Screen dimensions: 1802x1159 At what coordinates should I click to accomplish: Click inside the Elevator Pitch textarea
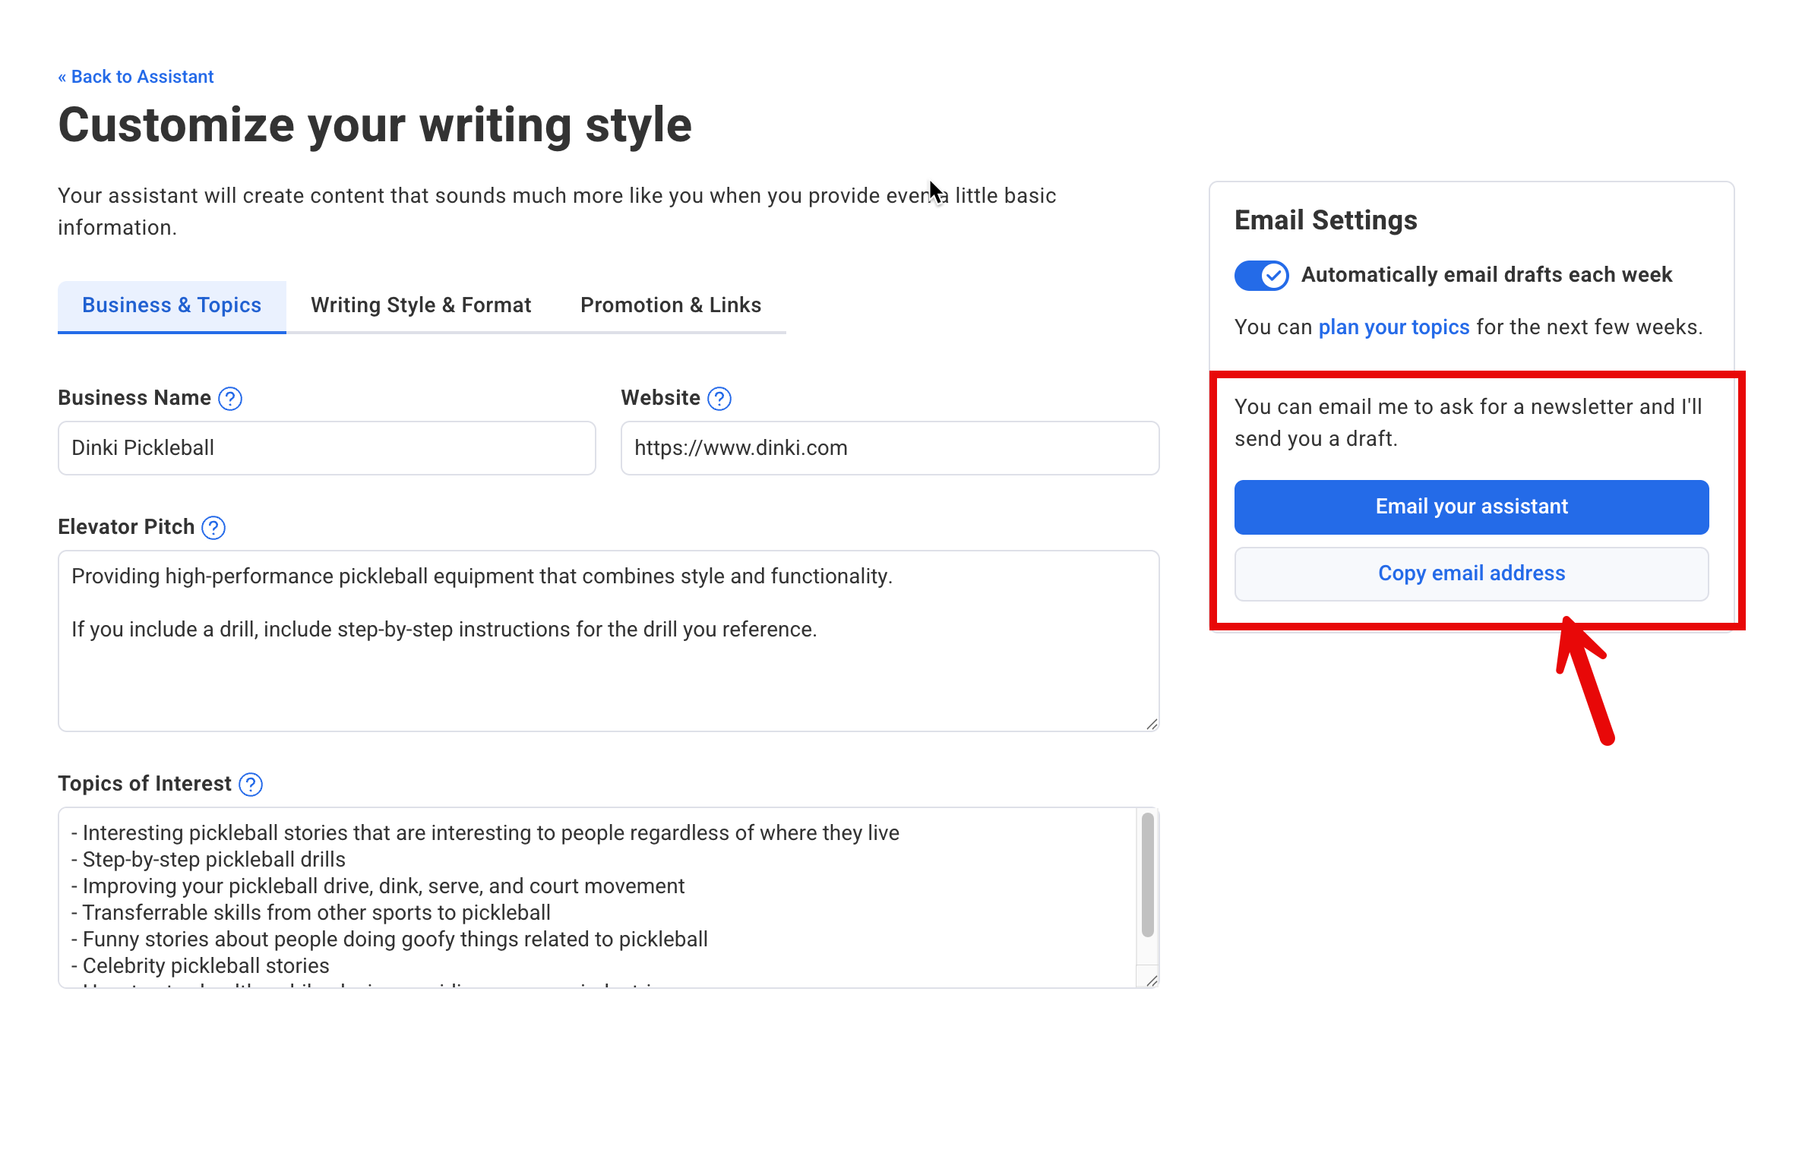608,668
